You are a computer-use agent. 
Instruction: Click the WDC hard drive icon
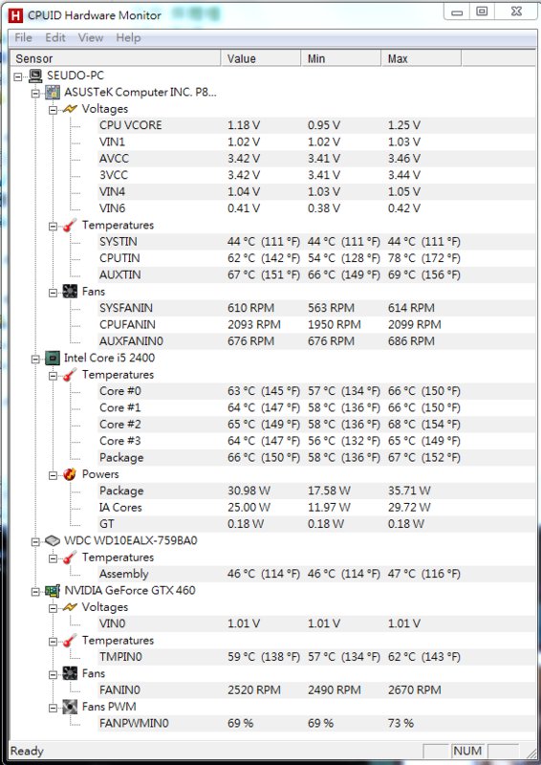(x=53, y=540)
